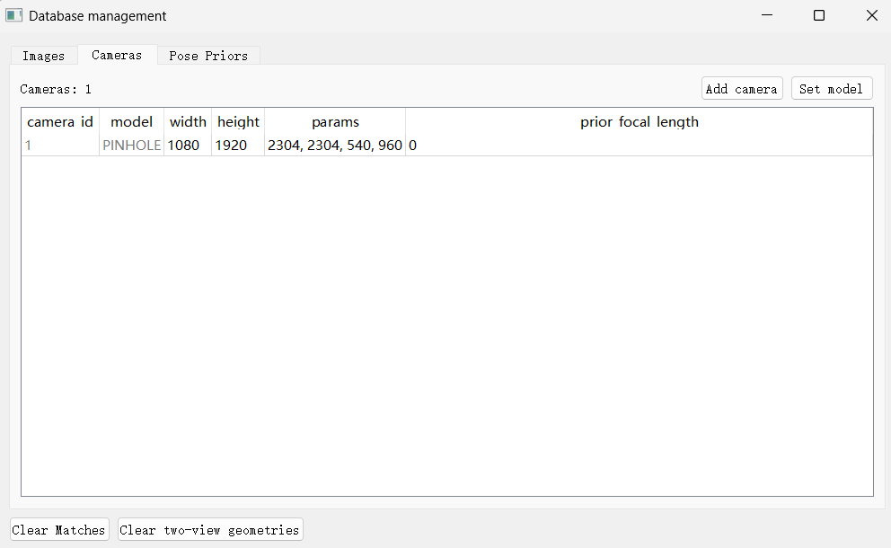Select the Cameras tab

[117, 55]
